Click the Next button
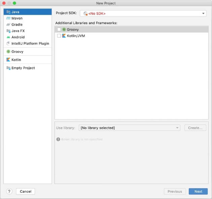This screenshot has width=212, height=199. (x=198, y=191)
